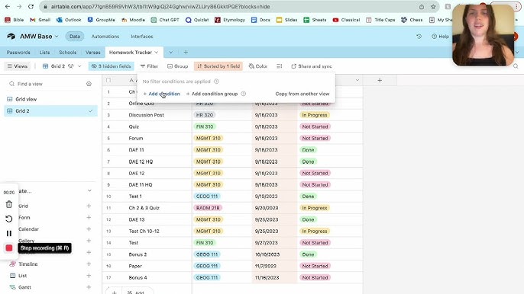Open Homework Tracker tab dropdown arrow
524x294 pixels.
tap(156, 53)
